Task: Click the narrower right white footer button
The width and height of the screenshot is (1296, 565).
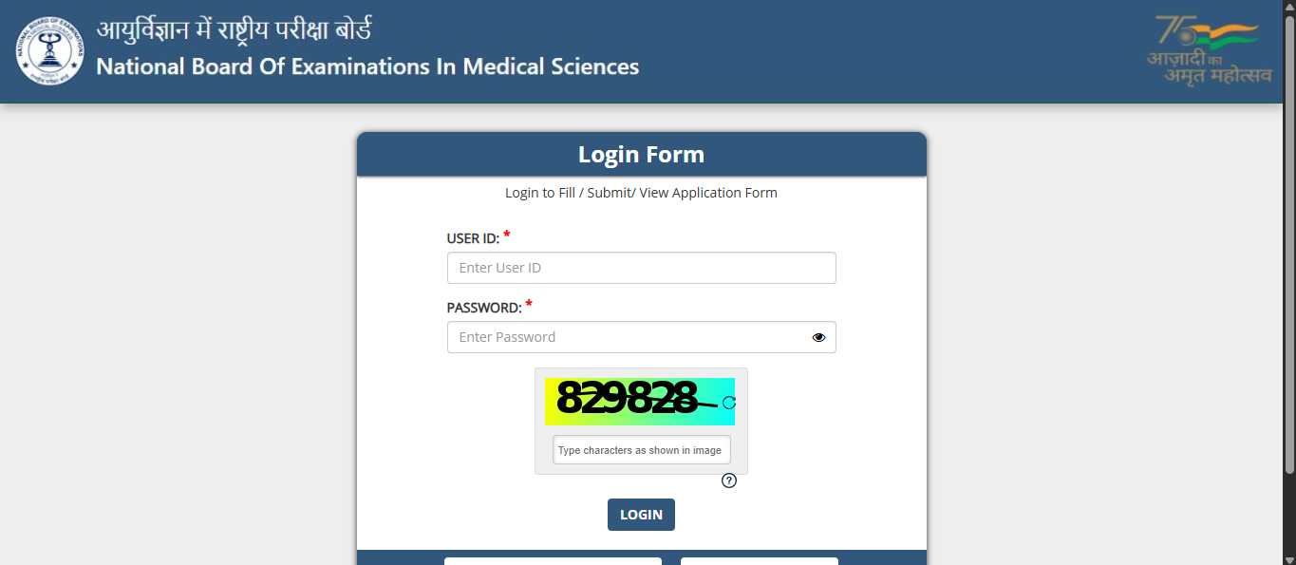Action: tap(759, 561)
